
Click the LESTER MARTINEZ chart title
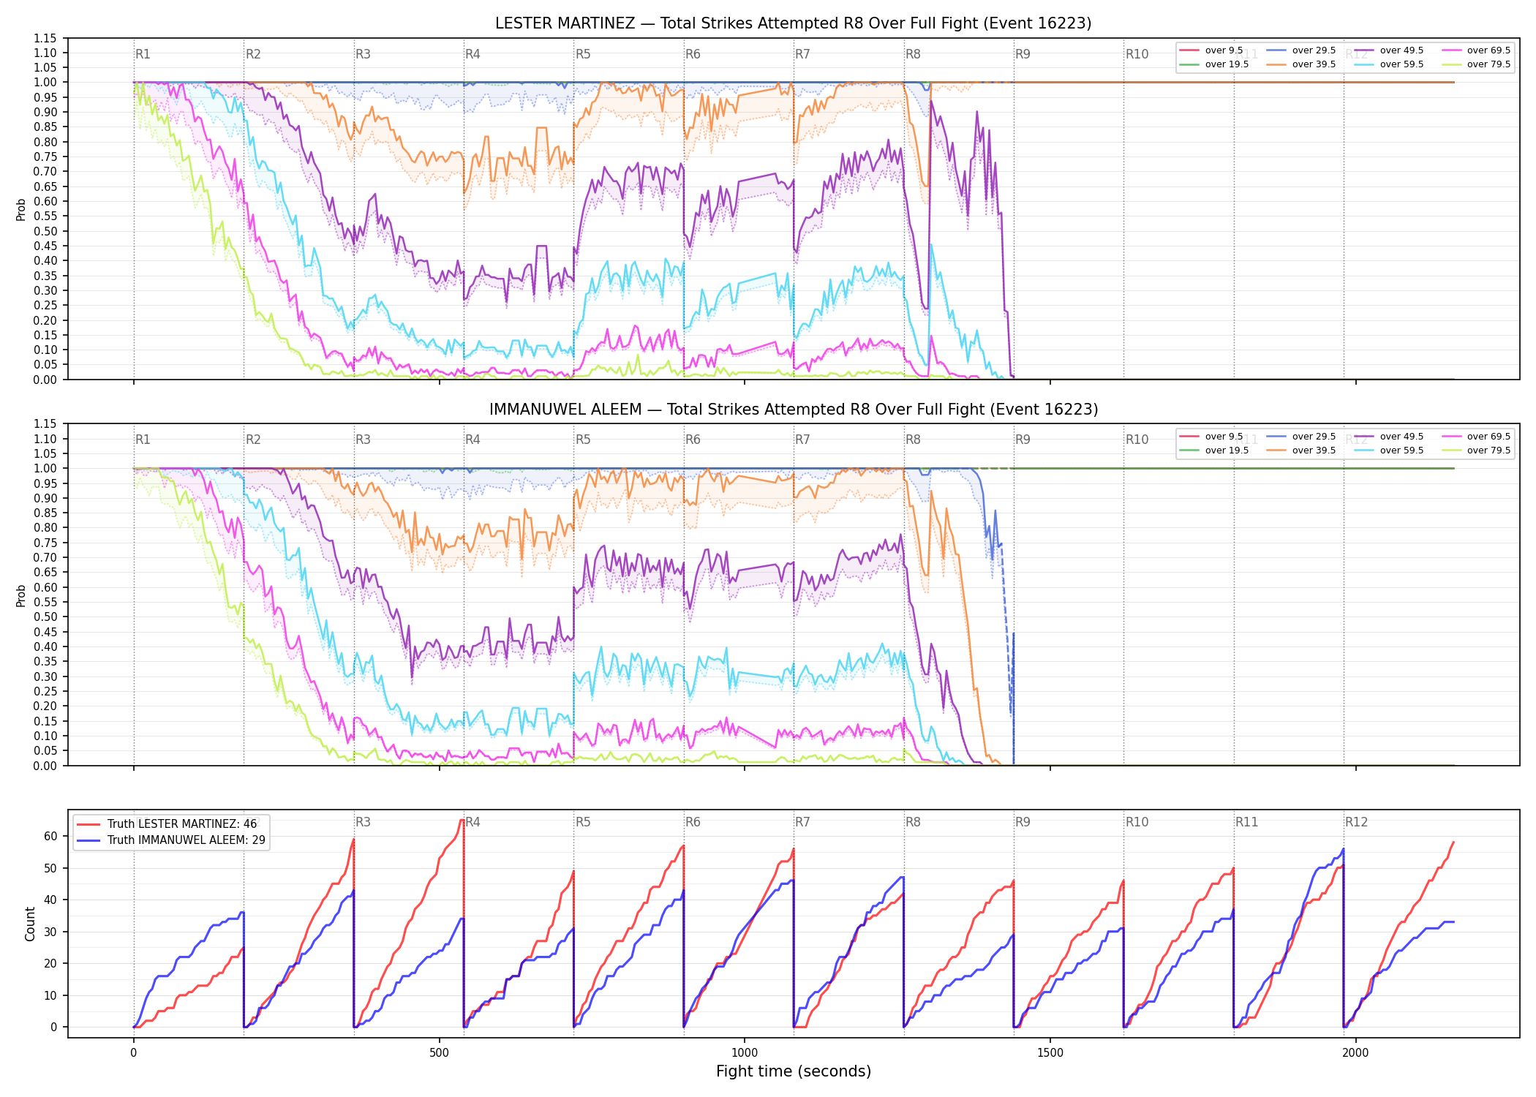point(793,23)
